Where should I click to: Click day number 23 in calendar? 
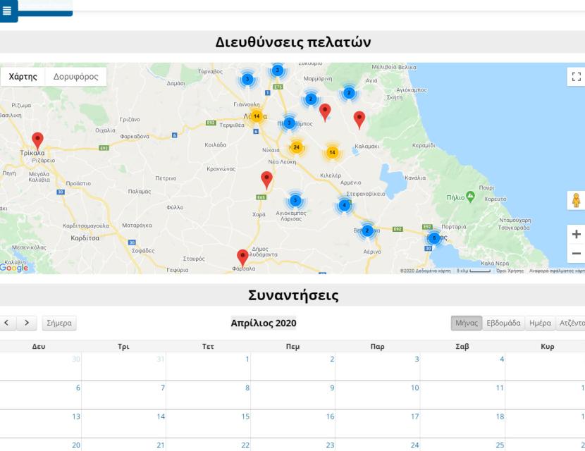[330, 445]
